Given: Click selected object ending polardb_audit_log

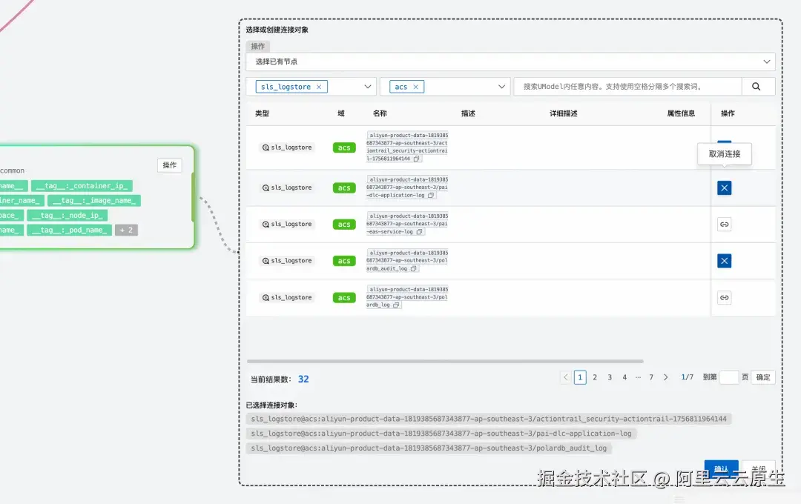Looking at the screenshot, I should 429,448.
